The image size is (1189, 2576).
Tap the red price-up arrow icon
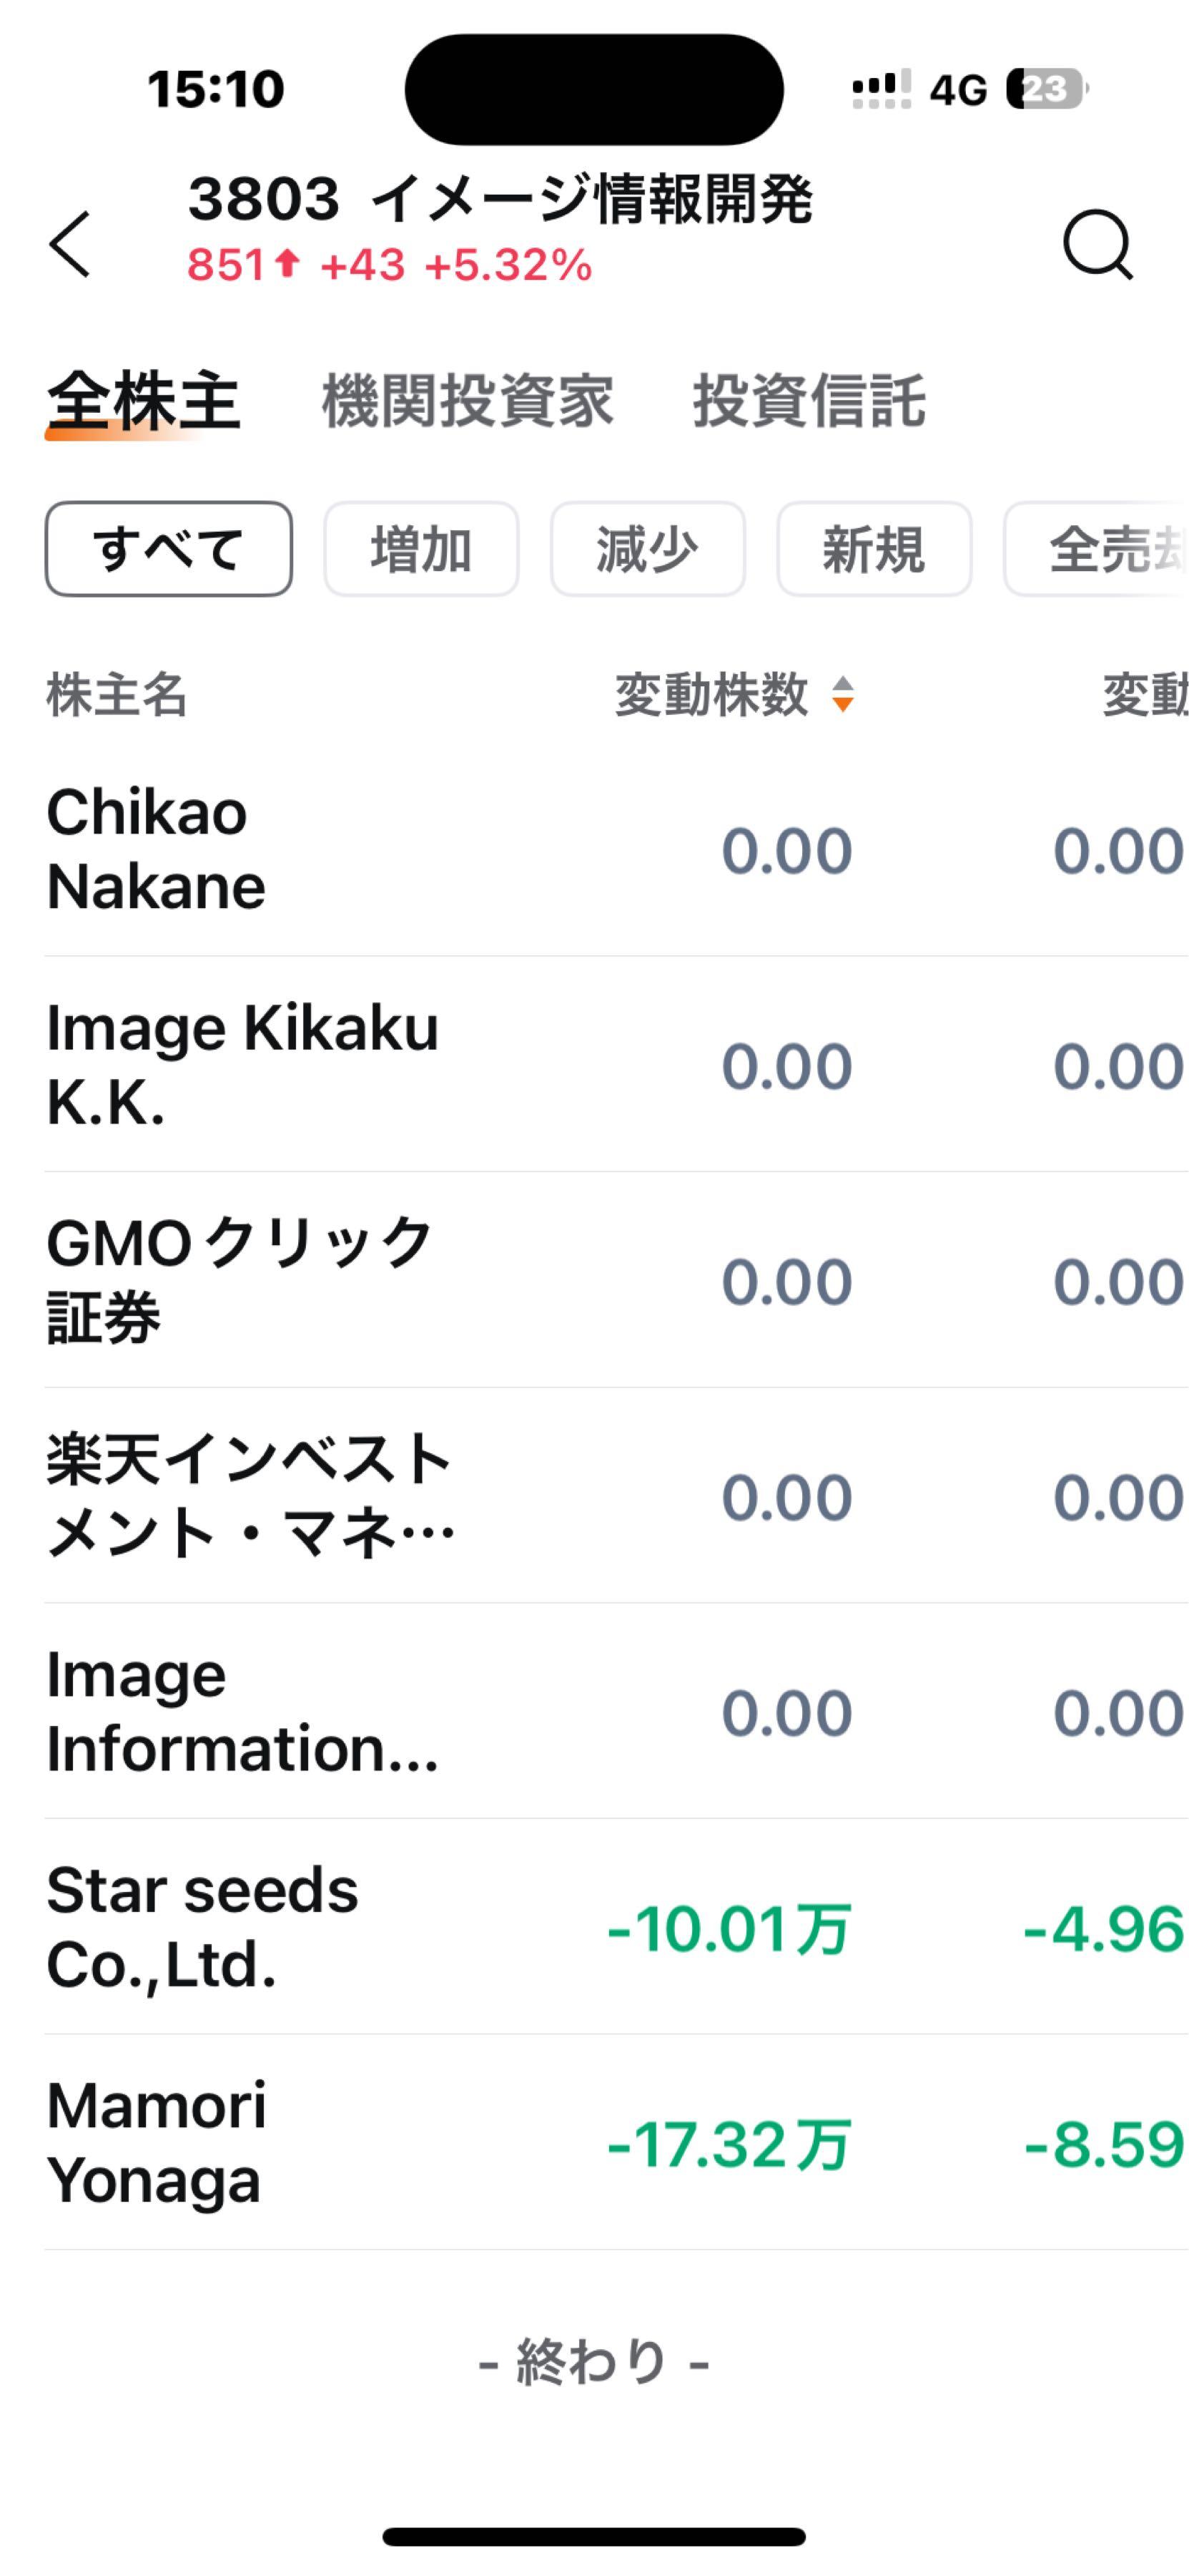point(287,264)
